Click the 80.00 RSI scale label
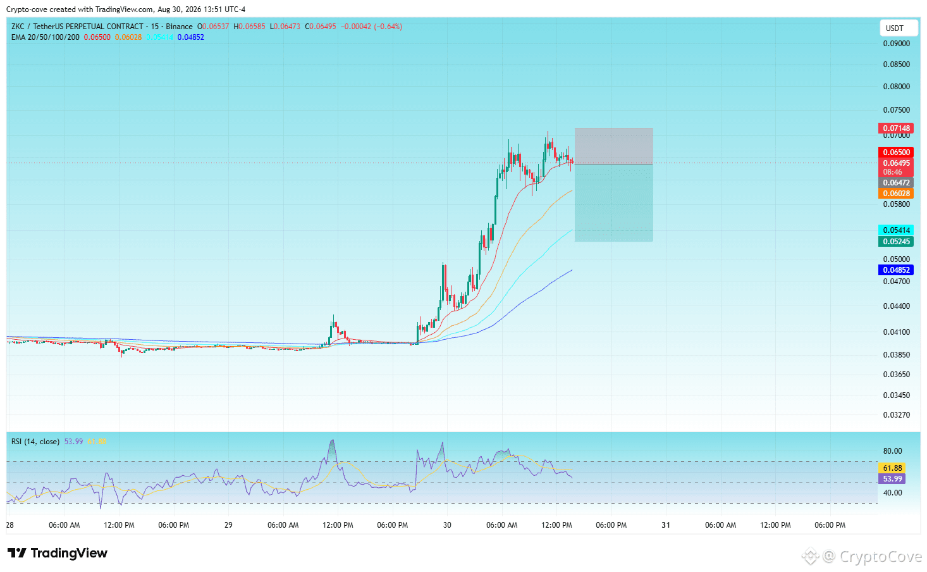This screenshot has width=927, height=572. tap(892, 451)
